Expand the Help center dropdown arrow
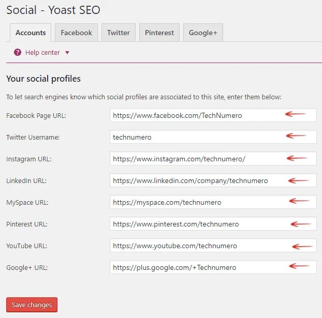 67,53
